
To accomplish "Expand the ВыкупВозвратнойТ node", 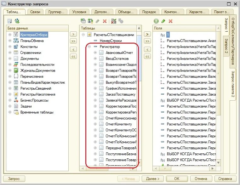I will [95, 82].
